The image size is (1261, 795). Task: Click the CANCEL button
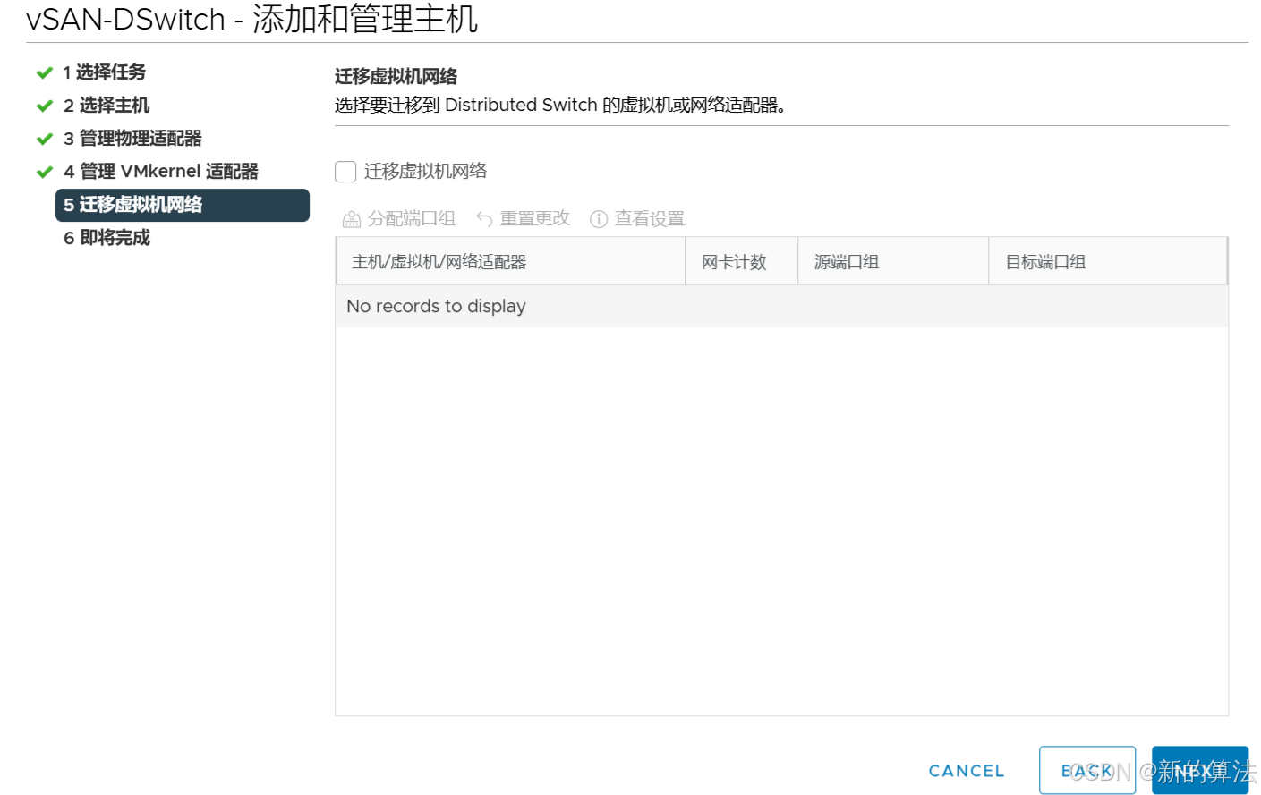(967, 771)
